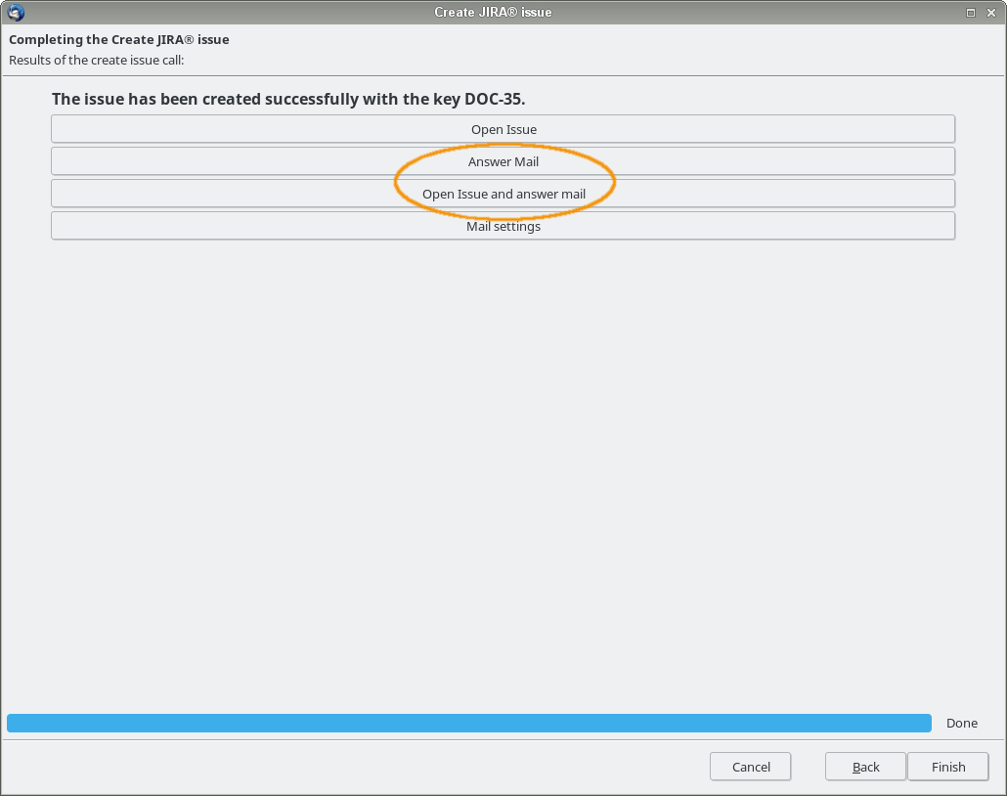Click Finish to complete the wizard
The width and height of the screenshot is (1007, 796).
coord(947,767)
